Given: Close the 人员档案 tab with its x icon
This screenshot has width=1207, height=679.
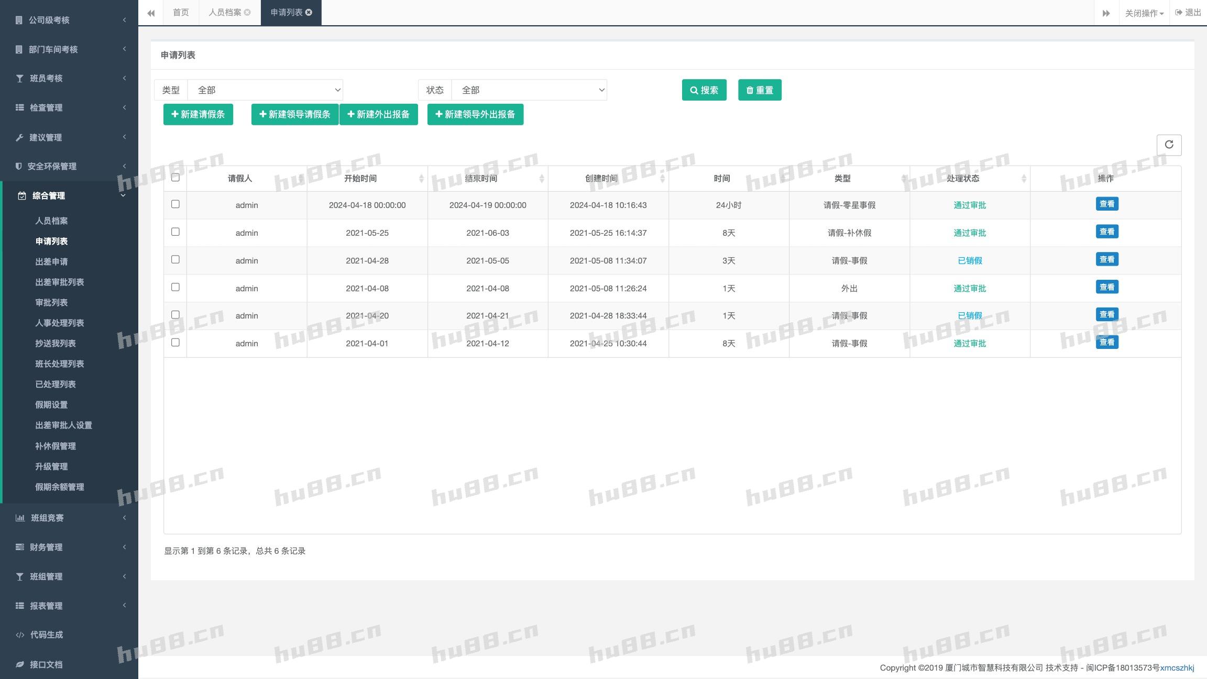Looking at the screenshot, I should pos(247,13).
